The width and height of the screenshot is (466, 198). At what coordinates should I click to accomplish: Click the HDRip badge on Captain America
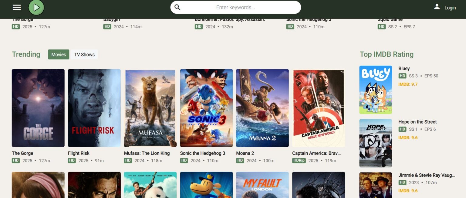pyautogui.click(x=299, y=160)
